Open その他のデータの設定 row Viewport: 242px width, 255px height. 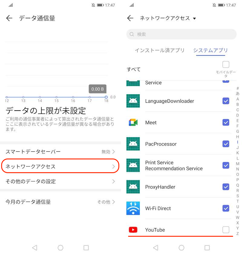[60, 182]
